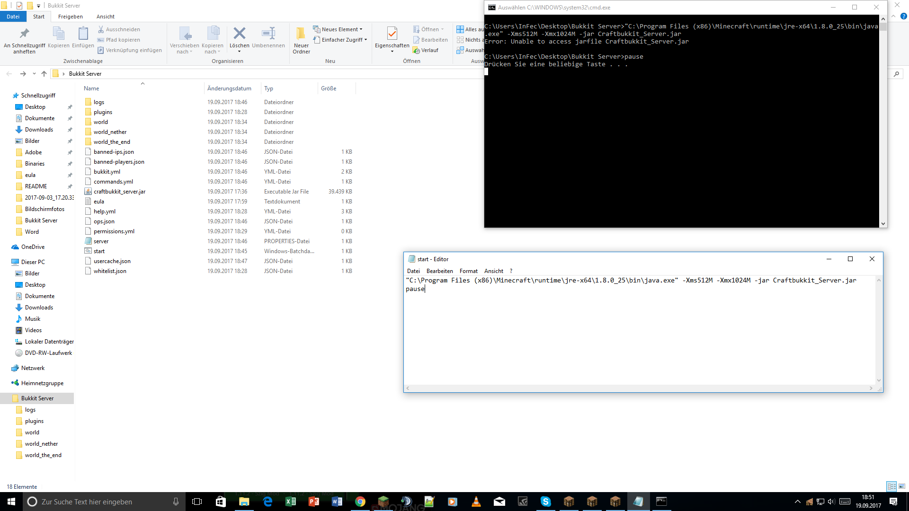
Task: Open Notepad Bearbeiten menu
Action: [440, 271]
